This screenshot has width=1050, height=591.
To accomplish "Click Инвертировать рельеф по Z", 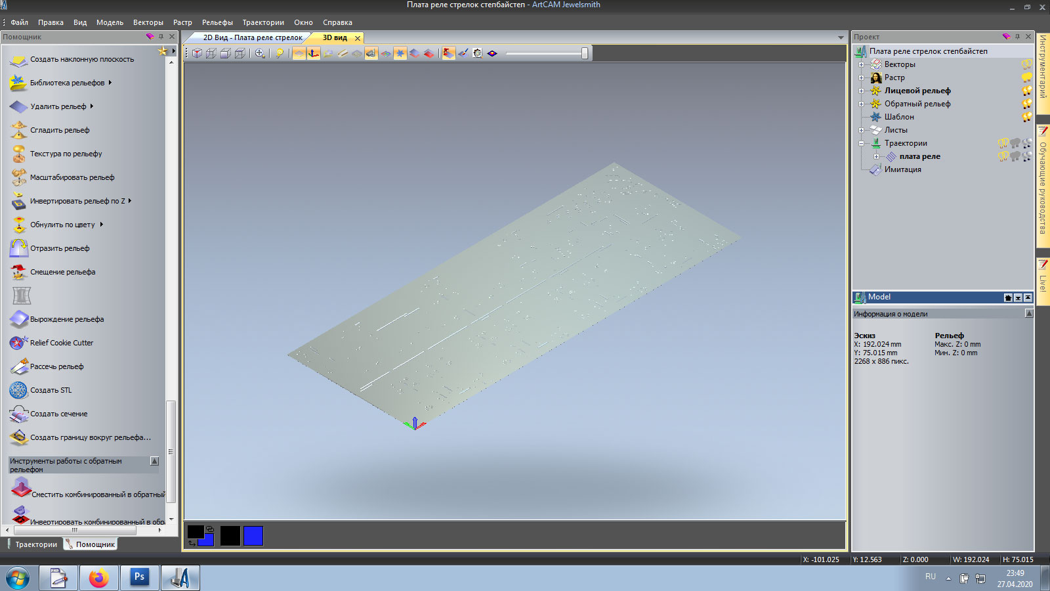I will [77, 201].
